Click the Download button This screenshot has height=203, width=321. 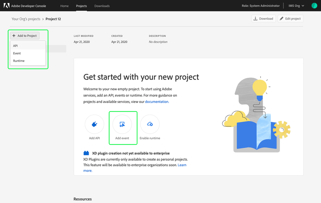click(x=264, y=19)
